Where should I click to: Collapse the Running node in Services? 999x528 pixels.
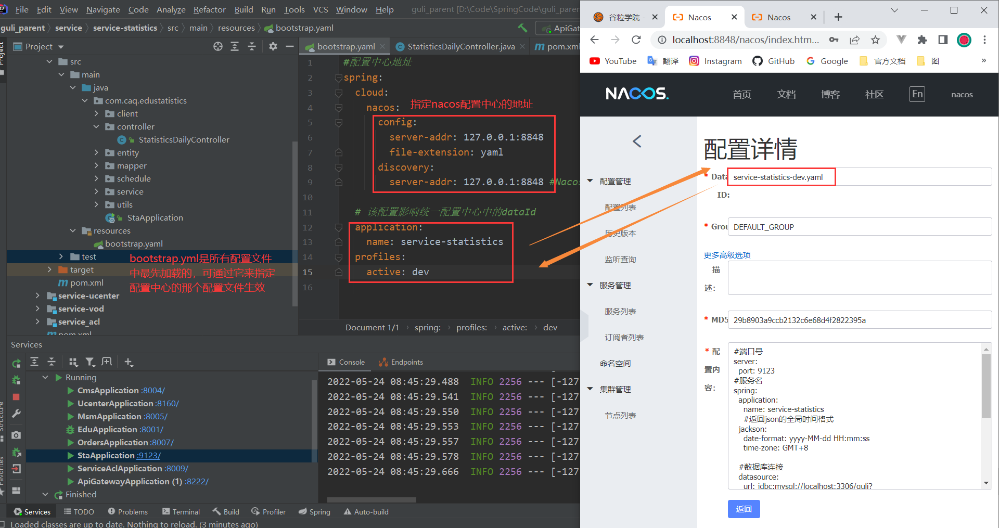point(45,377)
